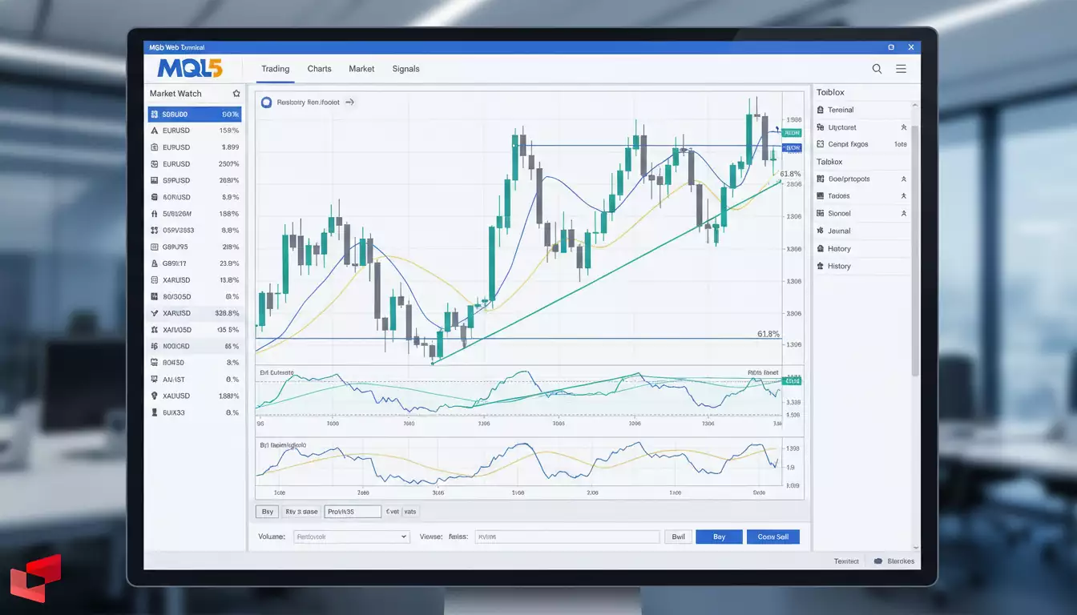This screenshot has height=615, width=1077.
Task: Open the Market tab
Action: 361,69
